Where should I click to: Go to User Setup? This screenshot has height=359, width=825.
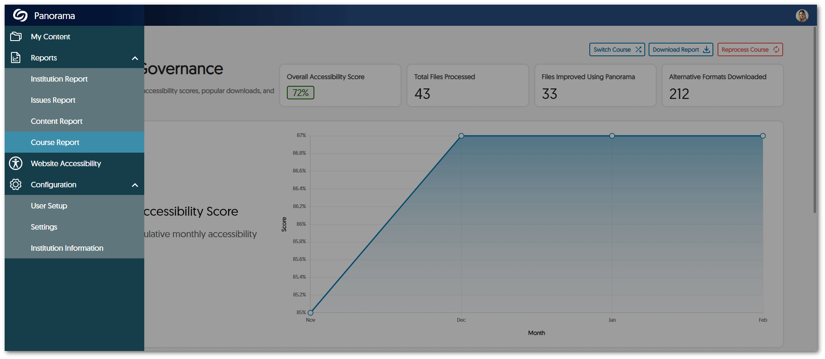[49, 206]
